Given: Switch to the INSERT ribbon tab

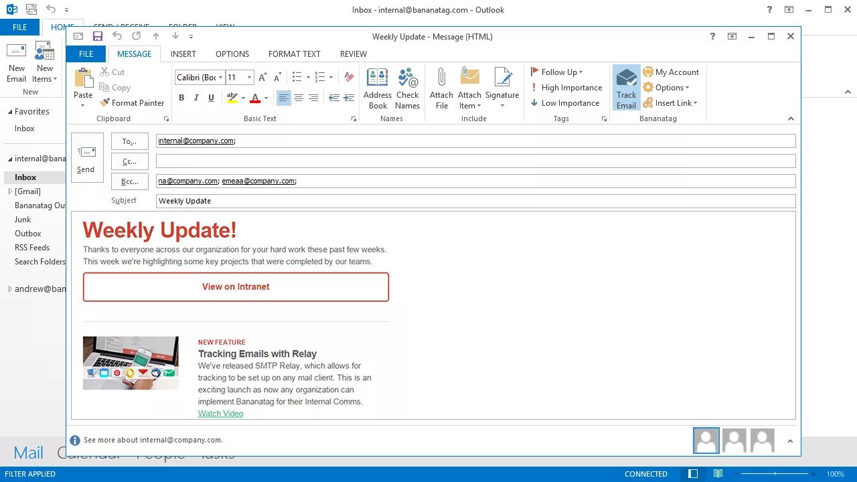Looking at the screenshot, I should click(183, 54).
